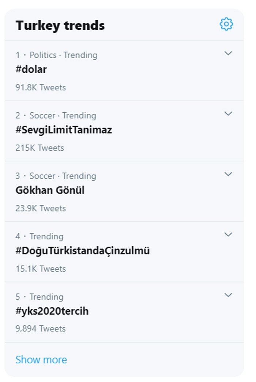
Task: Open chevron menu for #DoğuTürkistandaÇinzulmü
Action: [x=228, y=235]
